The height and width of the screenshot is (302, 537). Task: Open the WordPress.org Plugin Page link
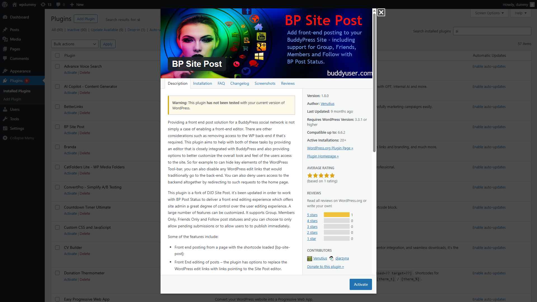[330, 148]
